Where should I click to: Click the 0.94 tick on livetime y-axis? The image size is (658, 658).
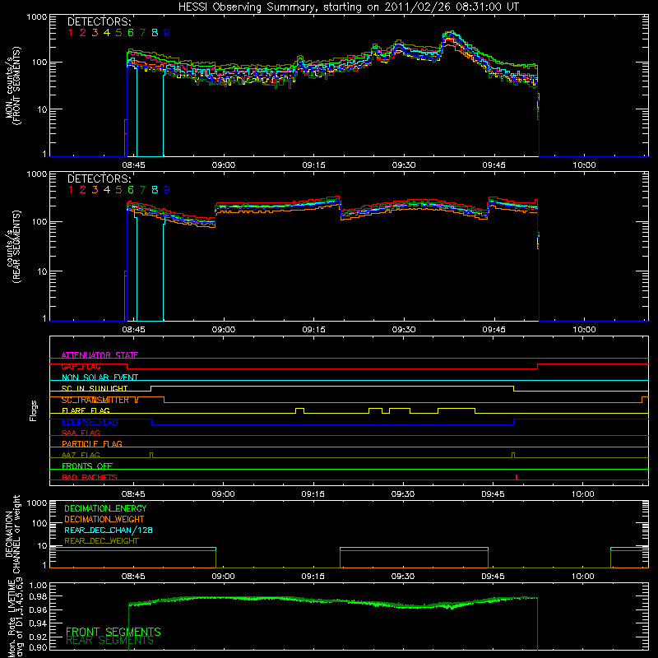37,623
